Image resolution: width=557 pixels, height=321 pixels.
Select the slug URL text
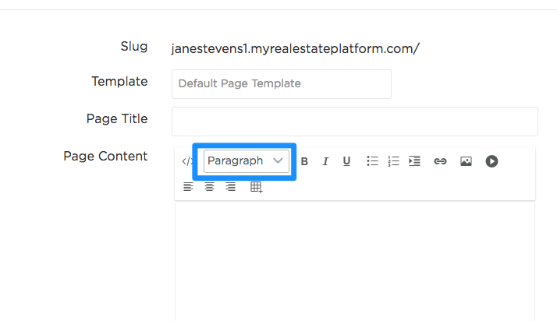tap(295, 48)
